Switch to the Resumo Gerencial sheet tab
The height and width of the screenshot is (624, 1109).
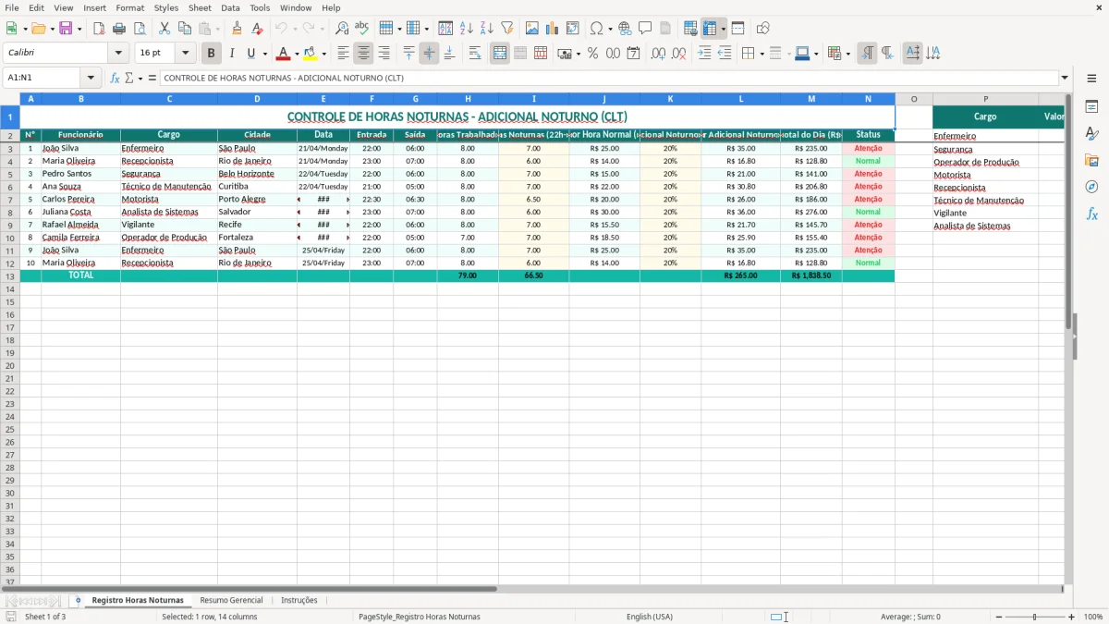[x=231, y=600]
